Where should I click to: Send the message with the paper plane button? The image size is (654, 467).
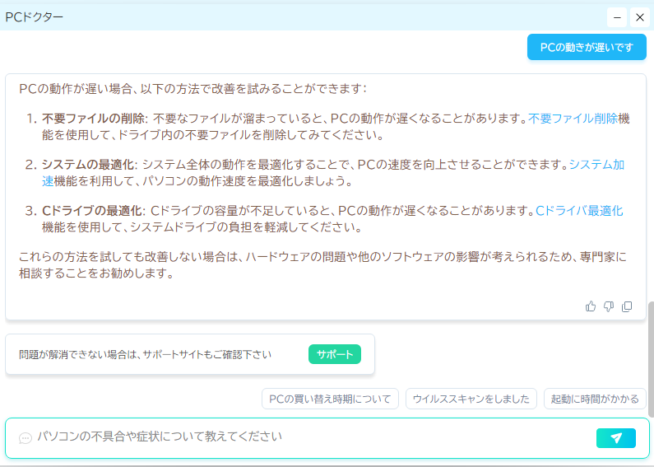[x=615, y=438]
